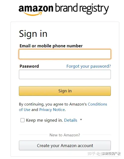This screenshot has height=159, width=124.
Task: Click Create your Amazon account button
Action: [x=65, y=146]
